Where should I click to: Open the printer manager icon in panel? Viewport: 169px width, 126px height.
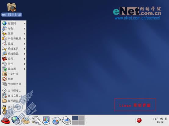(x=66, y=120)
